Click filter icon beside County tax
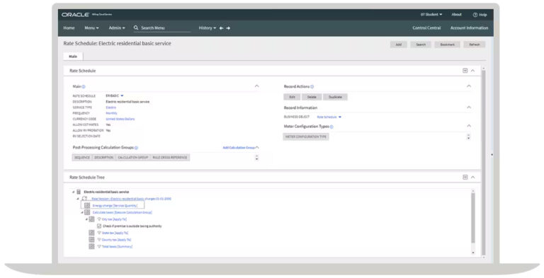This screenshot has width=544, height=278. [x=99, y=240]
